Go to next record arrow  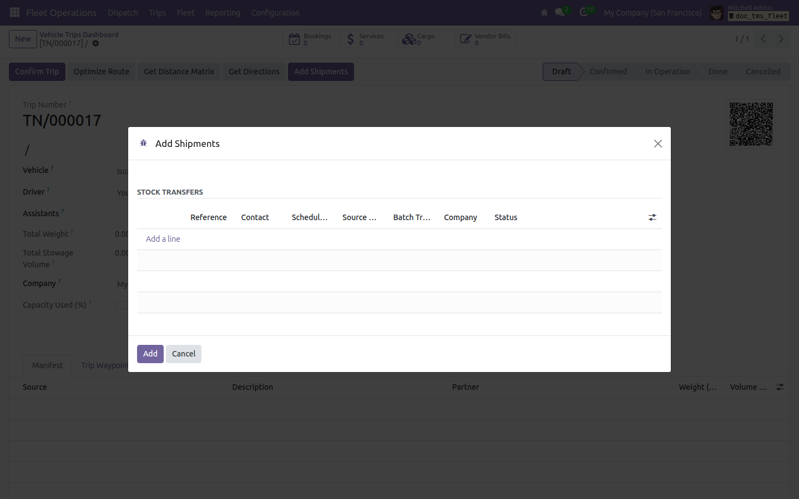coord(781,39)
